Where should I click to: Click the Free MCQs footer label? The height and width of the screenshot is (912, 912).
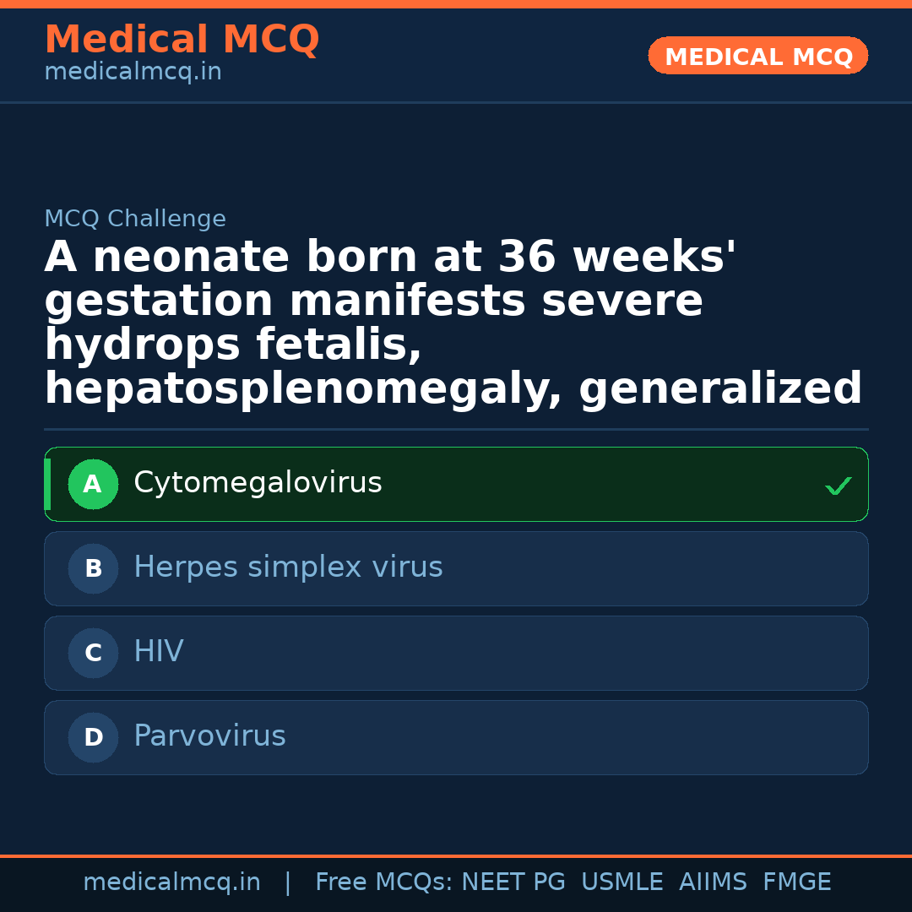383,882
